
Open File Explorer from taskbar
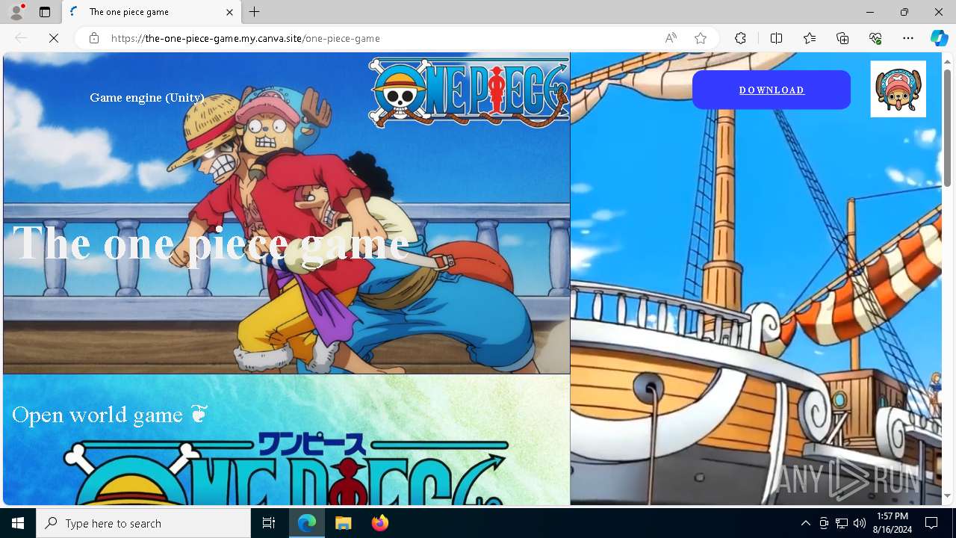point(343,523)
